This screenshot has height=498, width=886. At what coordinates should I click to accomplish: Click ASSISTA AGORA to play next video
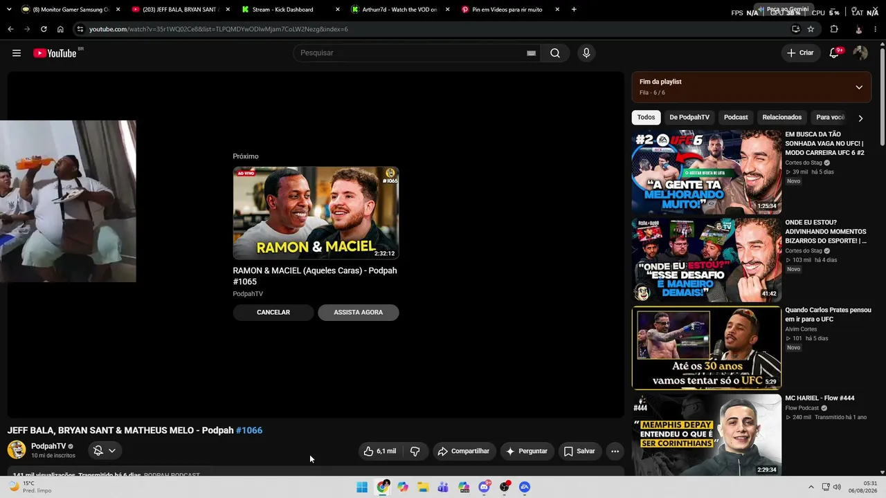coord(359,313)
